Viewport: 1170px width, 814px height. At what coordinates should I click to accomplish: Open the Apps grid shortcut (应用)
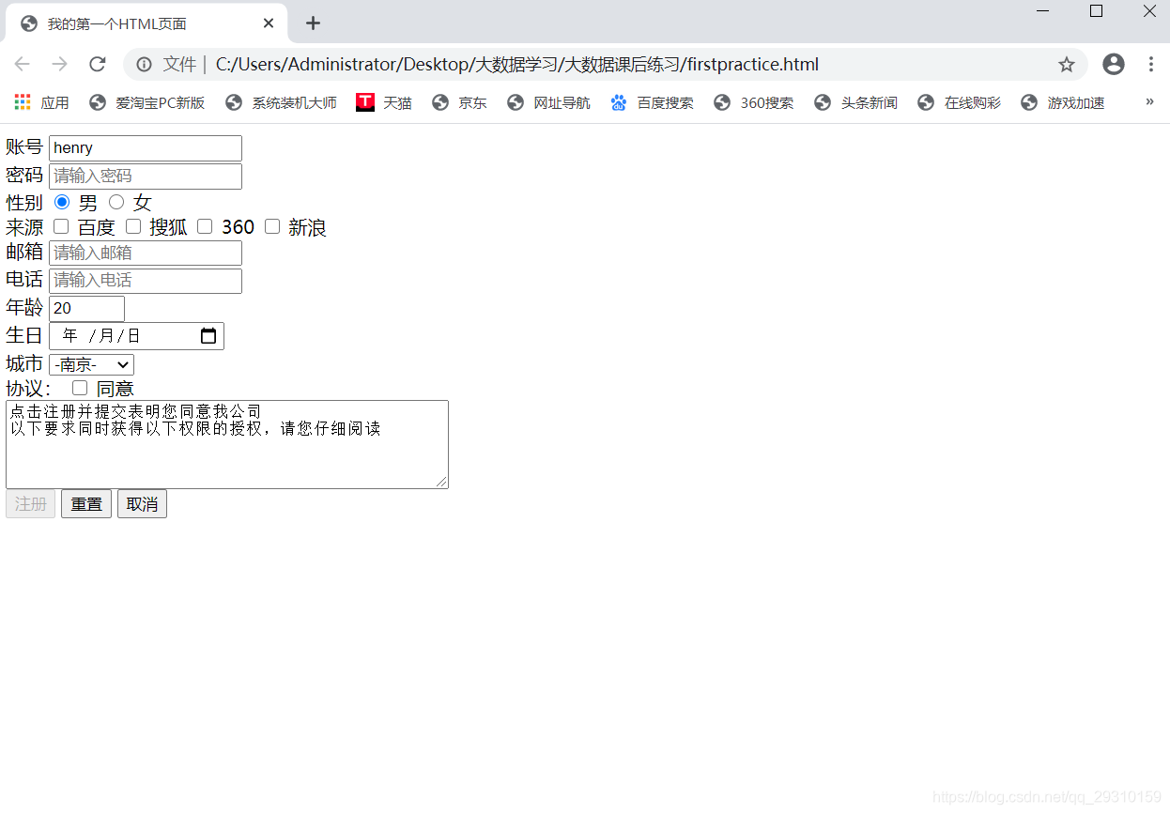(42, 102)
